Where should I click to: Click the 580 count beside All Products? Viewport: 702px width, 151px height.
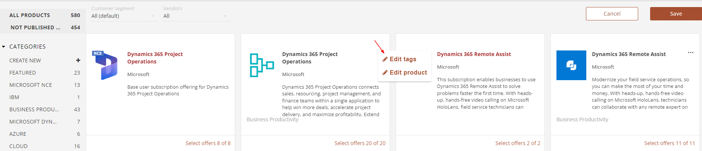(75, 15)
